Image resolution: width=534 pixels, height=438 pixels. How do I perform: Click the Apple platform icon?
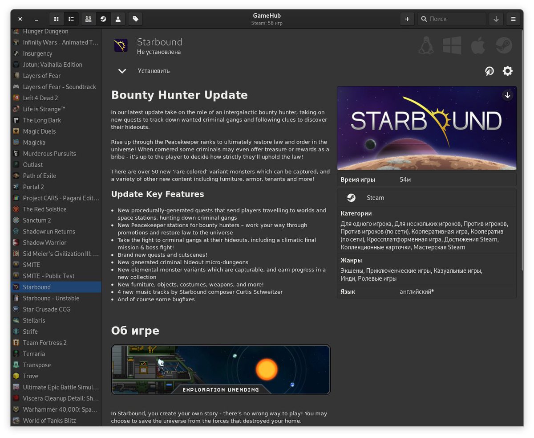[478, 45]
